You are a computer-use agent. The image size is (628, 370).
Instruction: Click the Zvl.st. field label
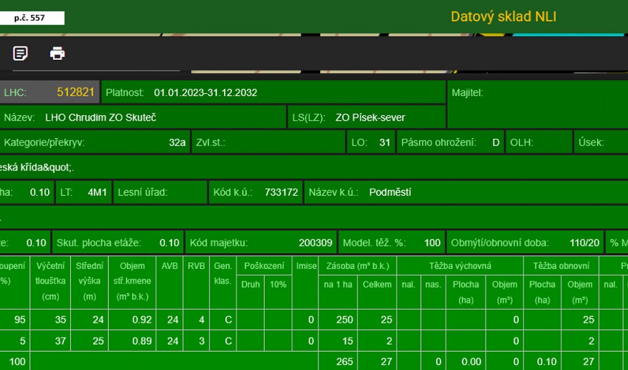tap(210, 142)
